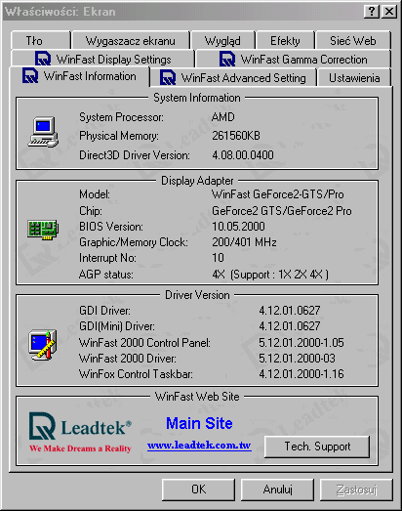
Task: Click the Chip value GeForce2 GTS/GeForce2 Pro
Action: coord(282,211)
